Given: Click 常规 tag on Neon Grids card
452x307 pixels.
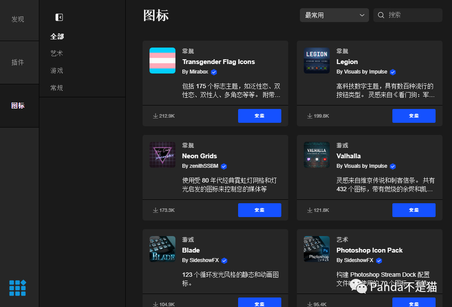Looking at the screenshot, I should click(x=188, y=145).
